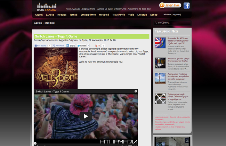Image resolution: width=226 pixels, height=146 pixels.
Task: Click the Facebook like count bubble
Action: (x=49, y=46)
